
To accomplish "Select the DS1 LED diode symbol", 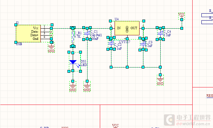I will 73,62.
